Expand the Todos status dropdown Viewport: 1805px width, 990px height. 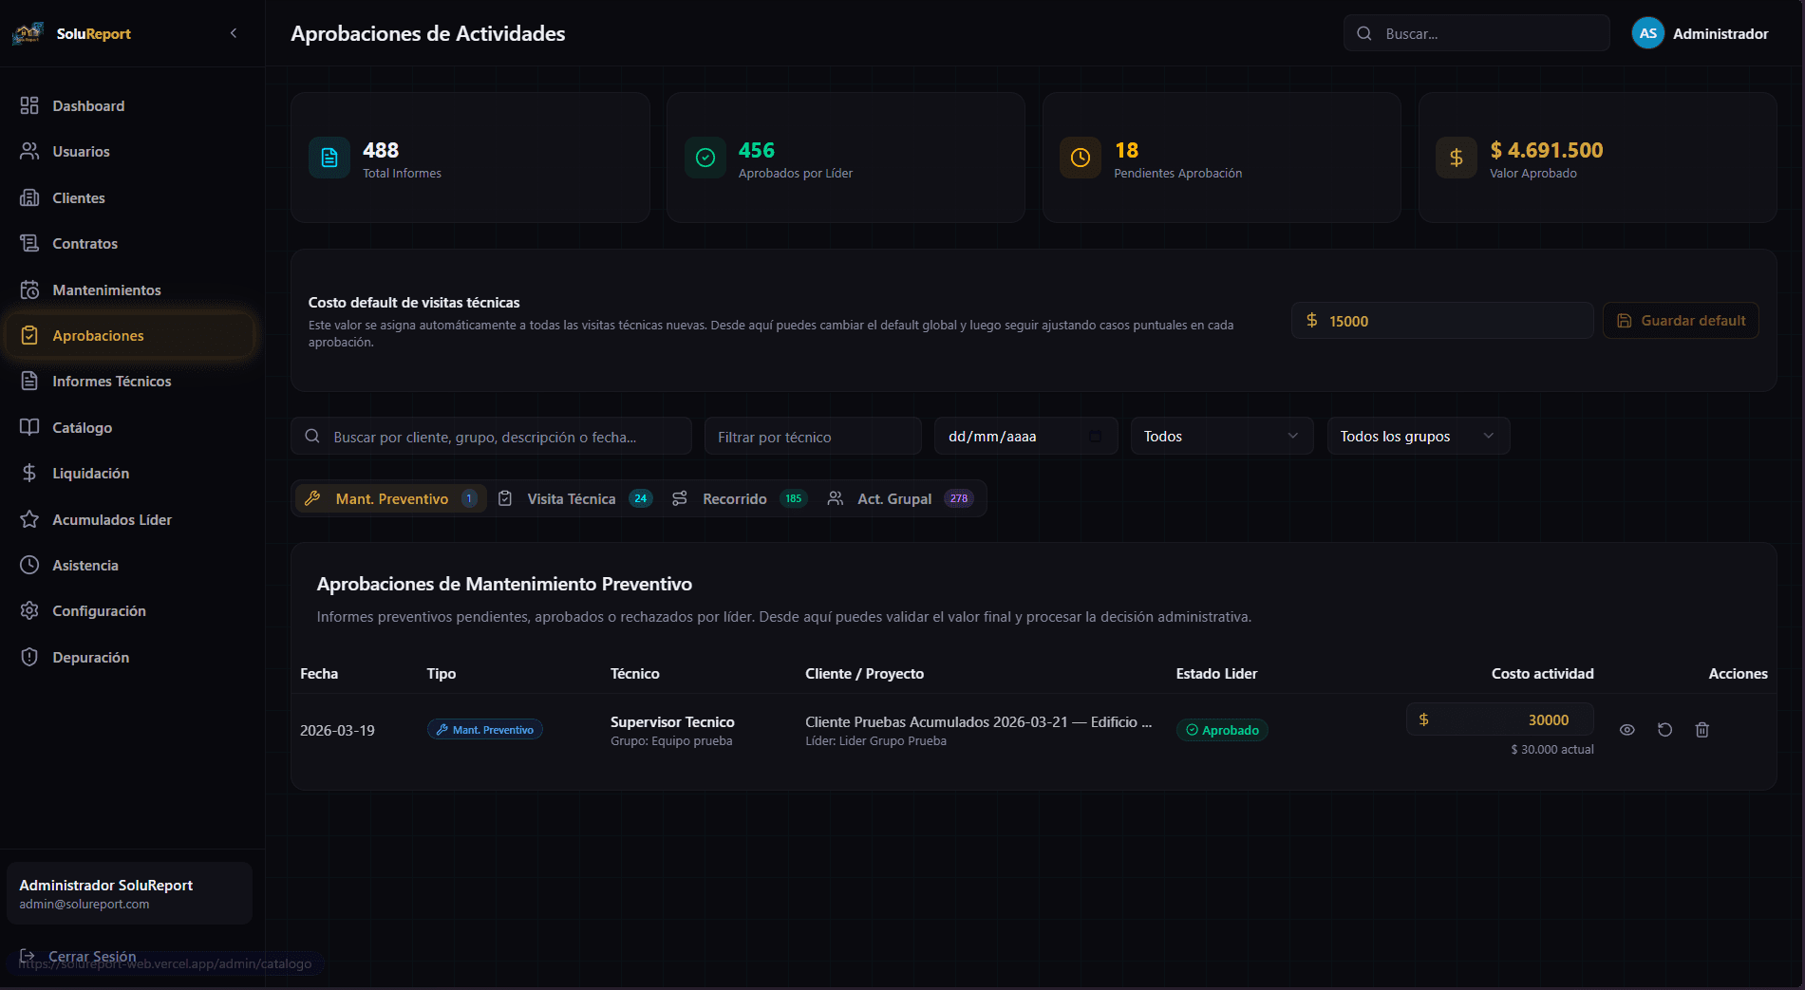[x=1221, y=437]
